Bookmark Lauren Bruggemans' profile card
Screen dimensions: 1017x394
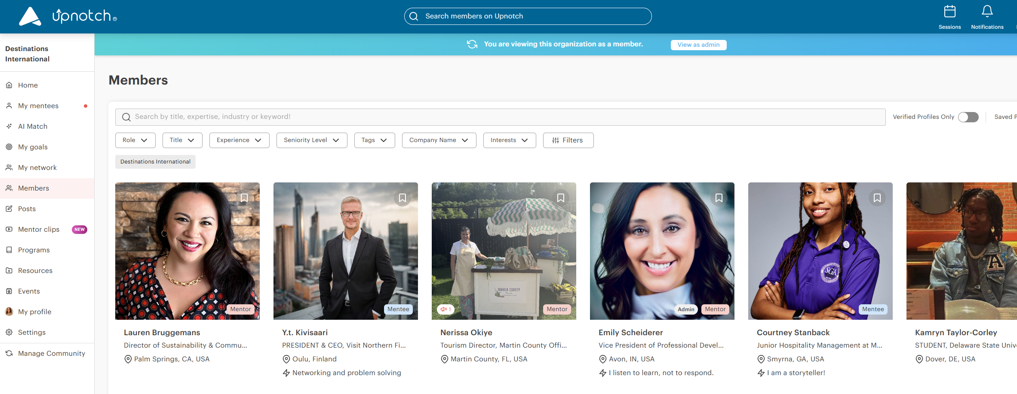[x=244, y=198]
